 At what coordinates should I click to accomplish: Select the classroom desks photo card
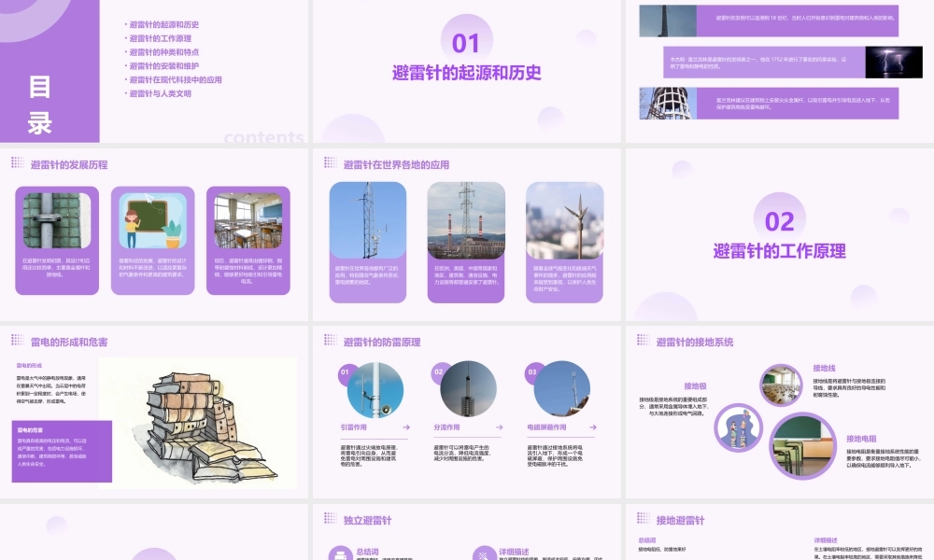[x=248, y=221]
